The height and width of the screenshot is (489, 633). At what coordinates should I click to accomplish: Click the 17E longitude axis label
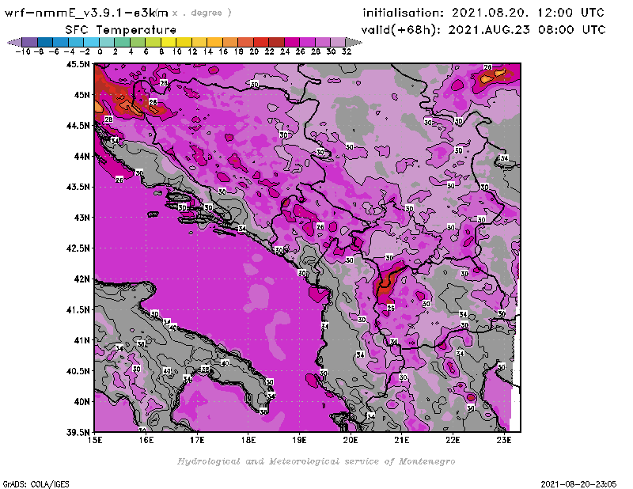point(197,440)
